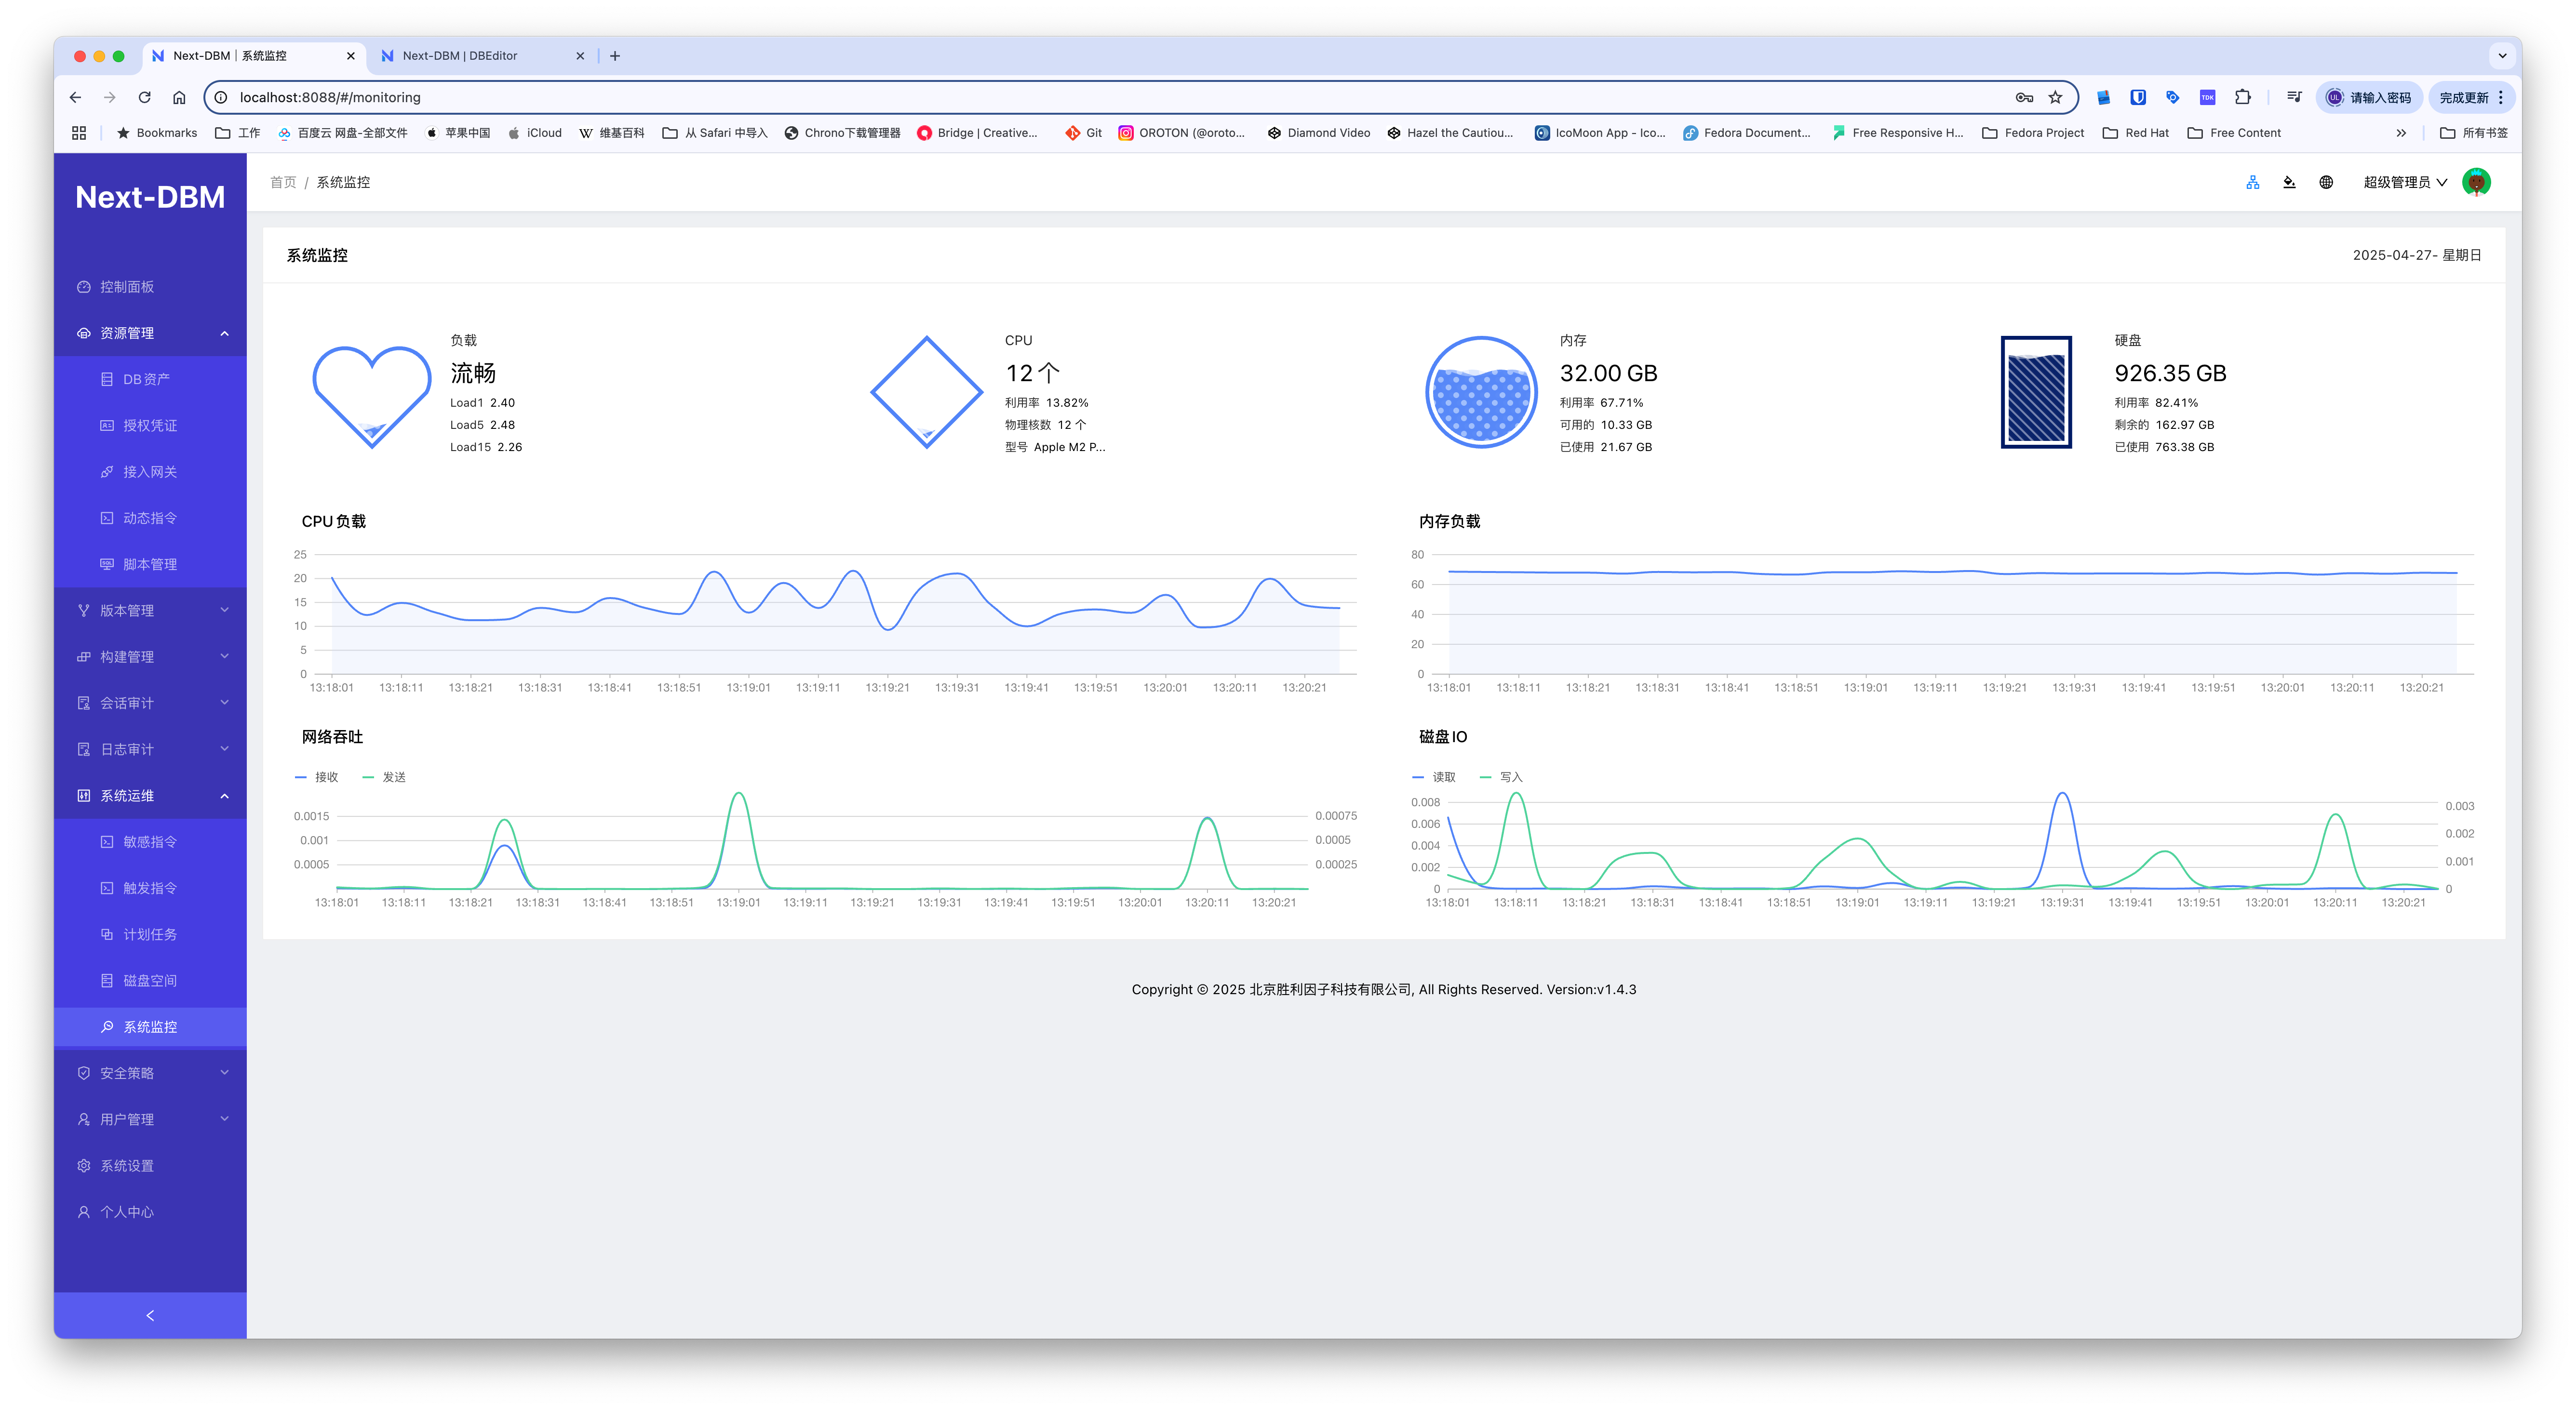2576x1410 pixels.
Task: Toggle the 接收 legend series in 网络吞吐
Action: click(x=317, y=777)
